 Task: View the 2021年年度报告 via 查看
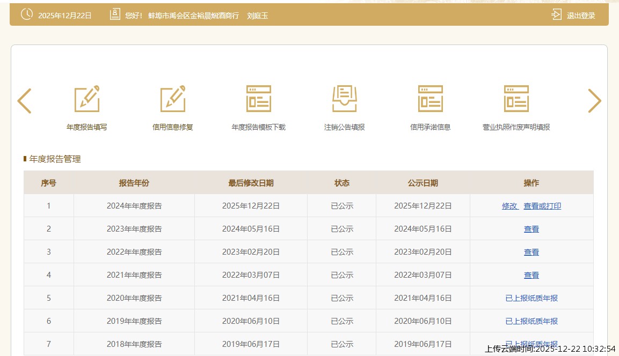point(531,275)
